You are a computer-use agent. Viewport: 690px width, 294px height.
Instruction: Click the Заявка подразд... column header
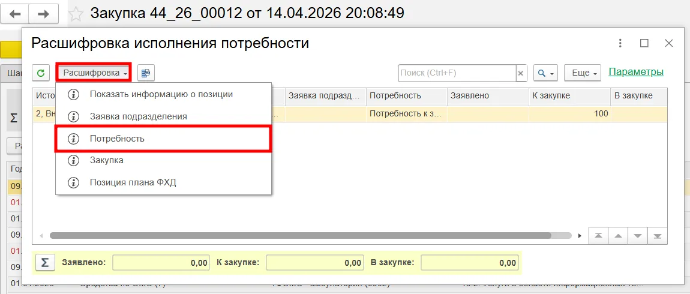325,95
